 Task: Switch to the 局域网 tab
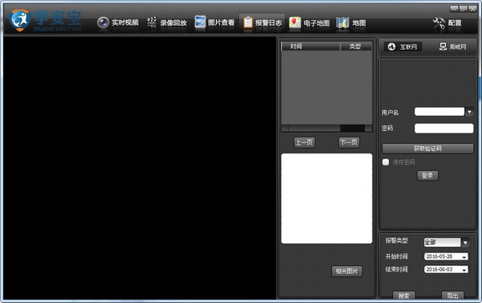click(453, 47)
